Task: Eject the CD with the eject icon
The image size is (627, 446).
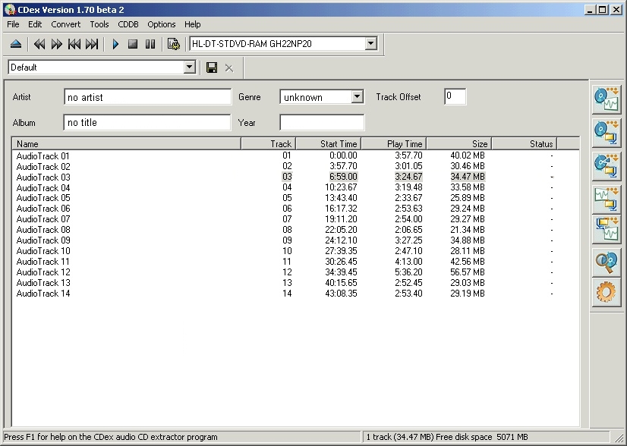Action: point(16,44)
